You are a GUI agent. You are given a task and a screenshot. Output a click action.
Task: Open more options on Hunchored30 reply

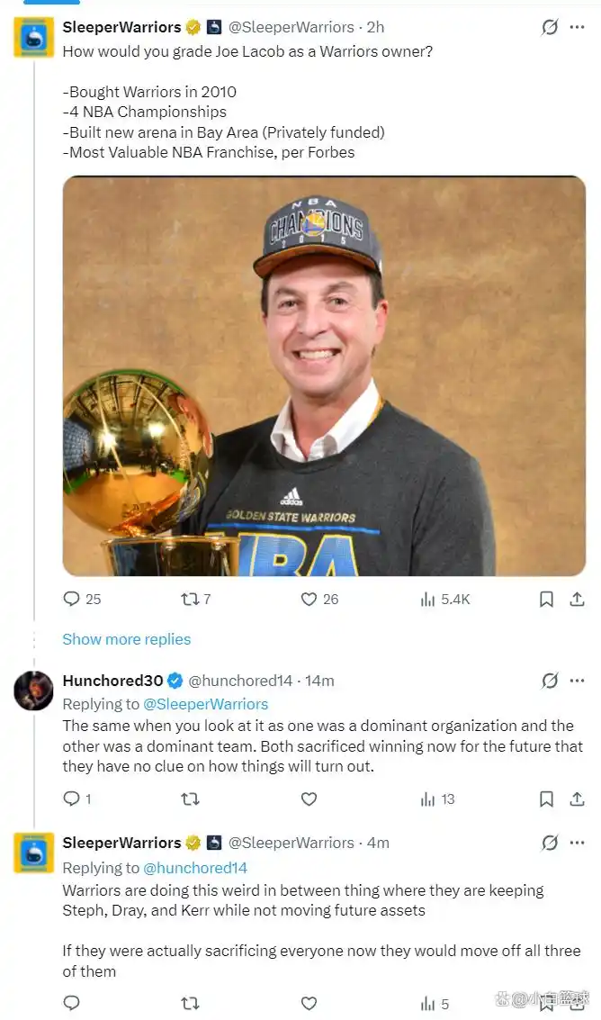point(577,681)
